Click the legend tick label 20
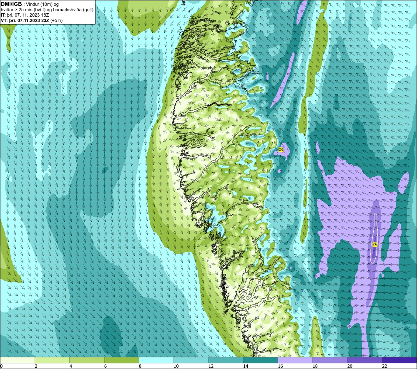417x369 pixels. click(x=350, y=366)
